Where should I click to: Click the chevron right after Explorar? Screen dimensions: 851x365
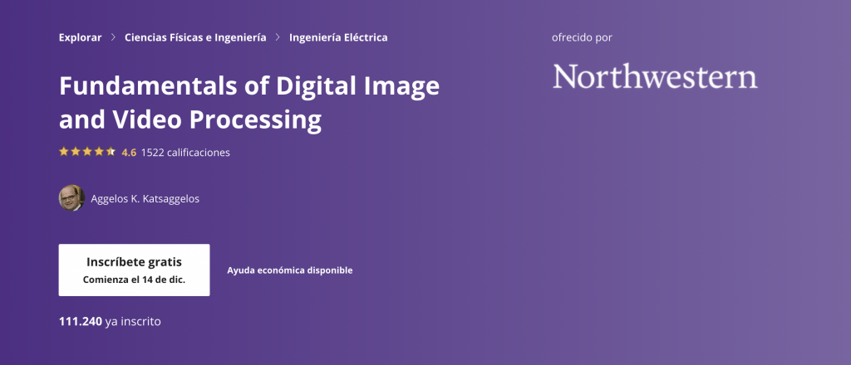point(113,37)
